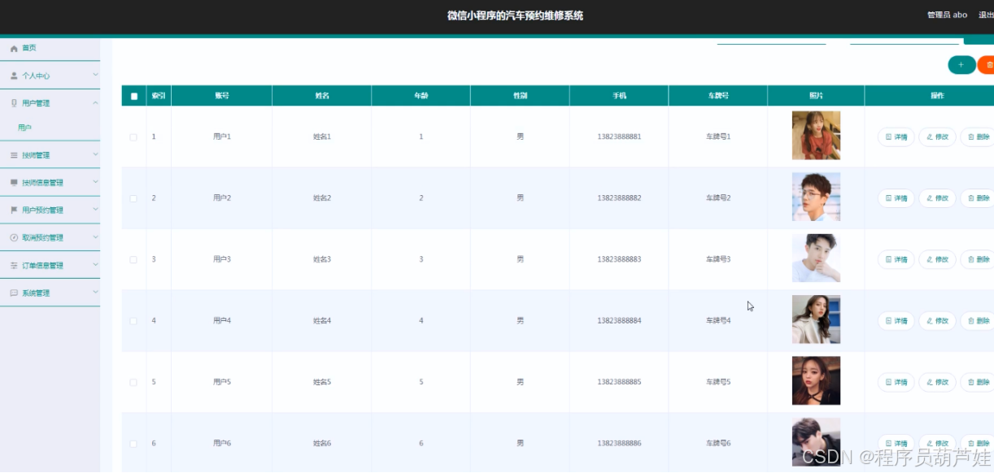Viewport: 994px width, 473px height.
Task: Open the photo thumbnail for 用户5
Action: point(816,380)
